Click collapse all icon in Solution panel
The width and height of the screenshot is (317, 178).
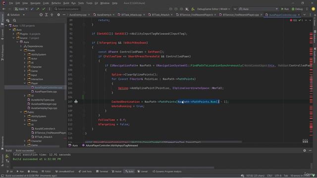coord(52,15)
